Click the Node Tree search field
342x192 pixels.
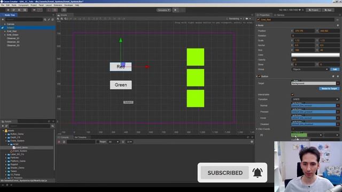24,20
